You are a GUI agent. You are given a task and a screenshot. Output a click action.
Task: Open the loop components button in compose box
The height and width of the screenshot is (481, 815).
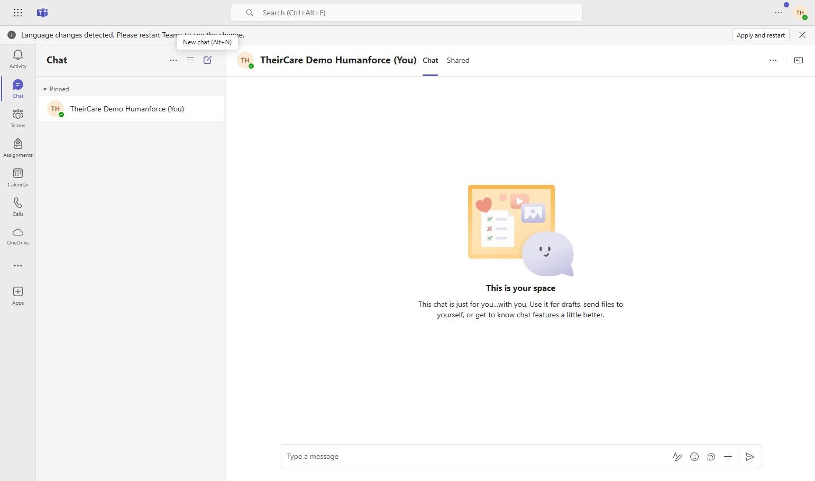point(711,457)
